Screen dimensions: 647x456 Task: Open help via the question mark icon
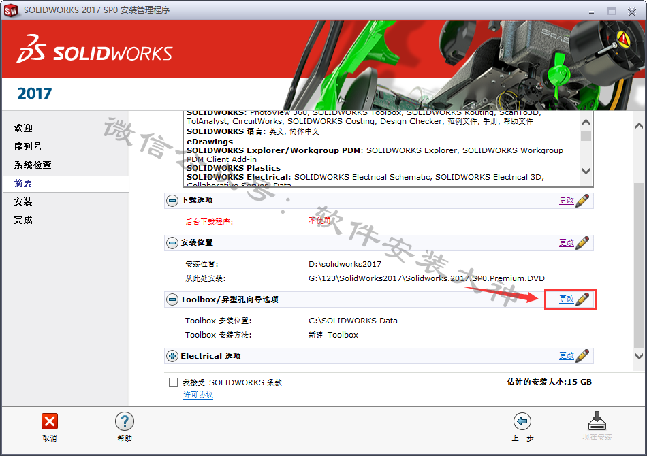pos(125,421)
